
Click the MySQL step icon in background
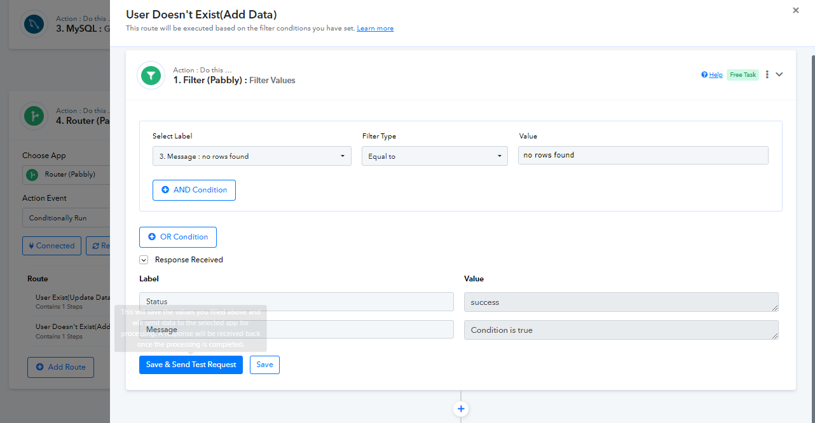pos(32,24)
